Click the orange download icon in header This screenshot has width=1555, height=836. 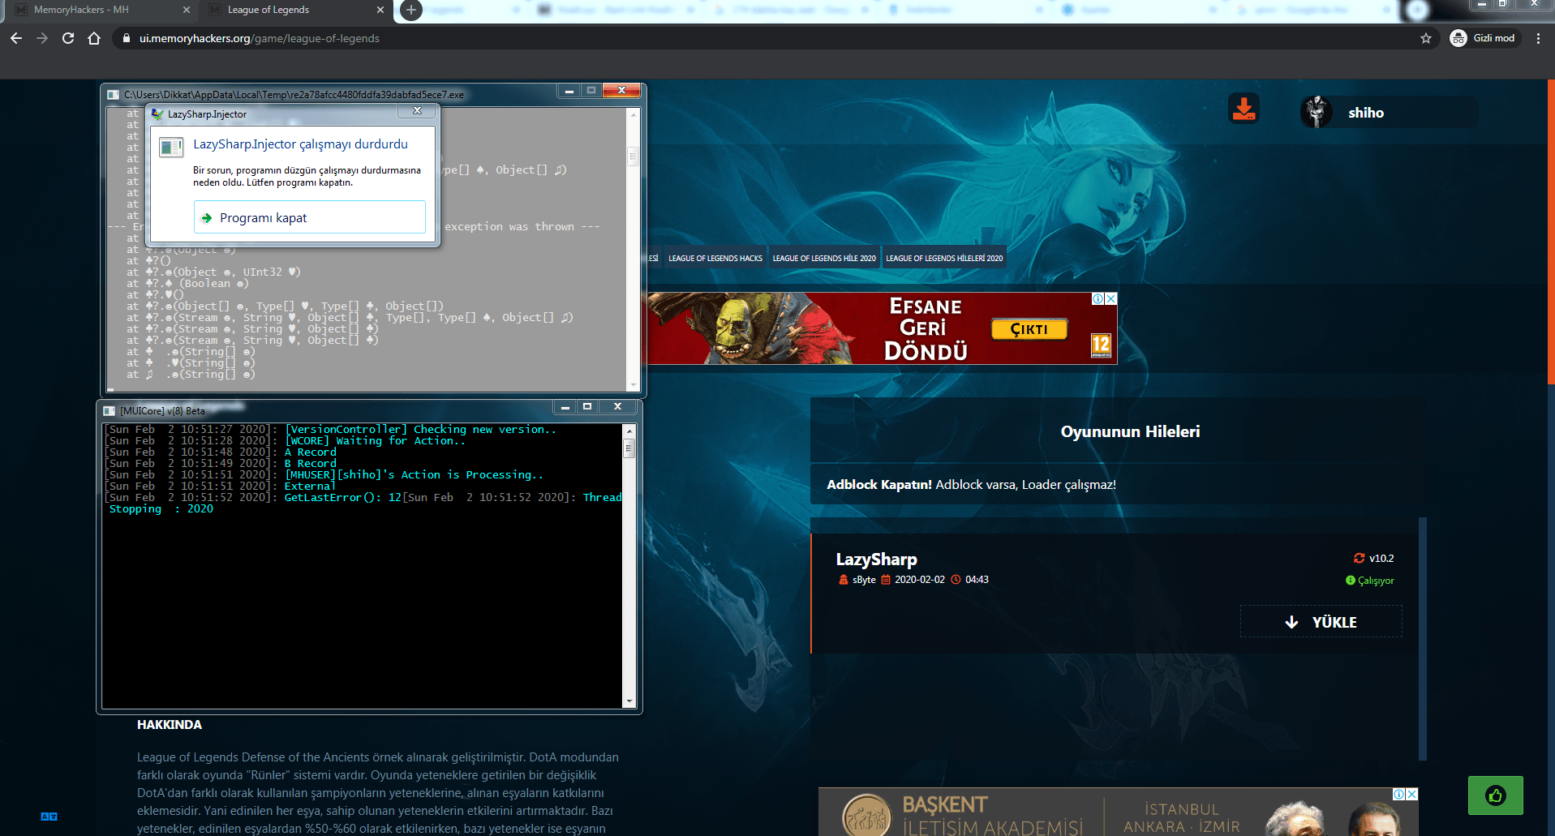[x=1244, y=109]
